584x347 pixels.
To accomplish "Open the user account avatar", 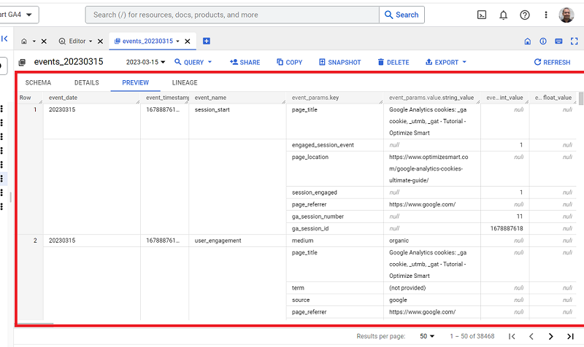I will (x=566, y=15).
